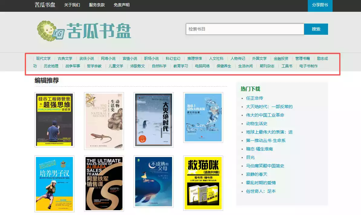Browse the 人文社科 category

pos(216,58)
